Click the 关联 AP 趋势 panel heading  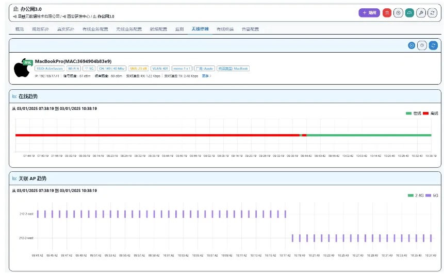[32, 179]
